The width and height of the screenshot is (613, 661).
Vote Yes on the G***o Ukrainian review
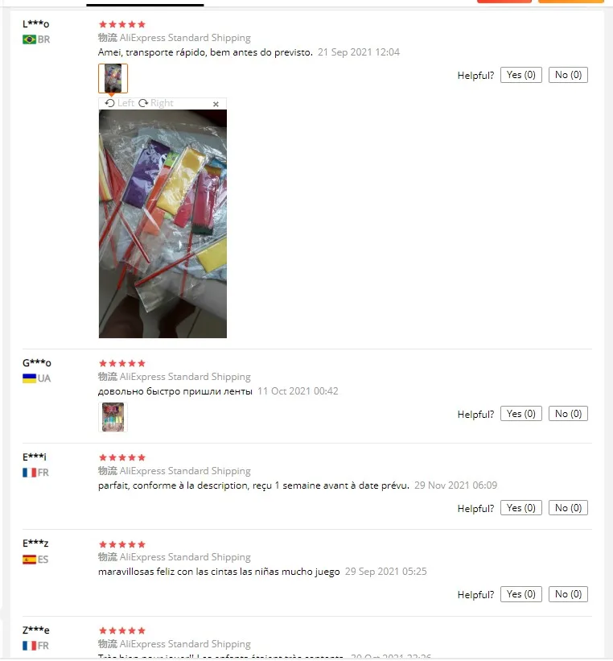(x=520, y=414)
